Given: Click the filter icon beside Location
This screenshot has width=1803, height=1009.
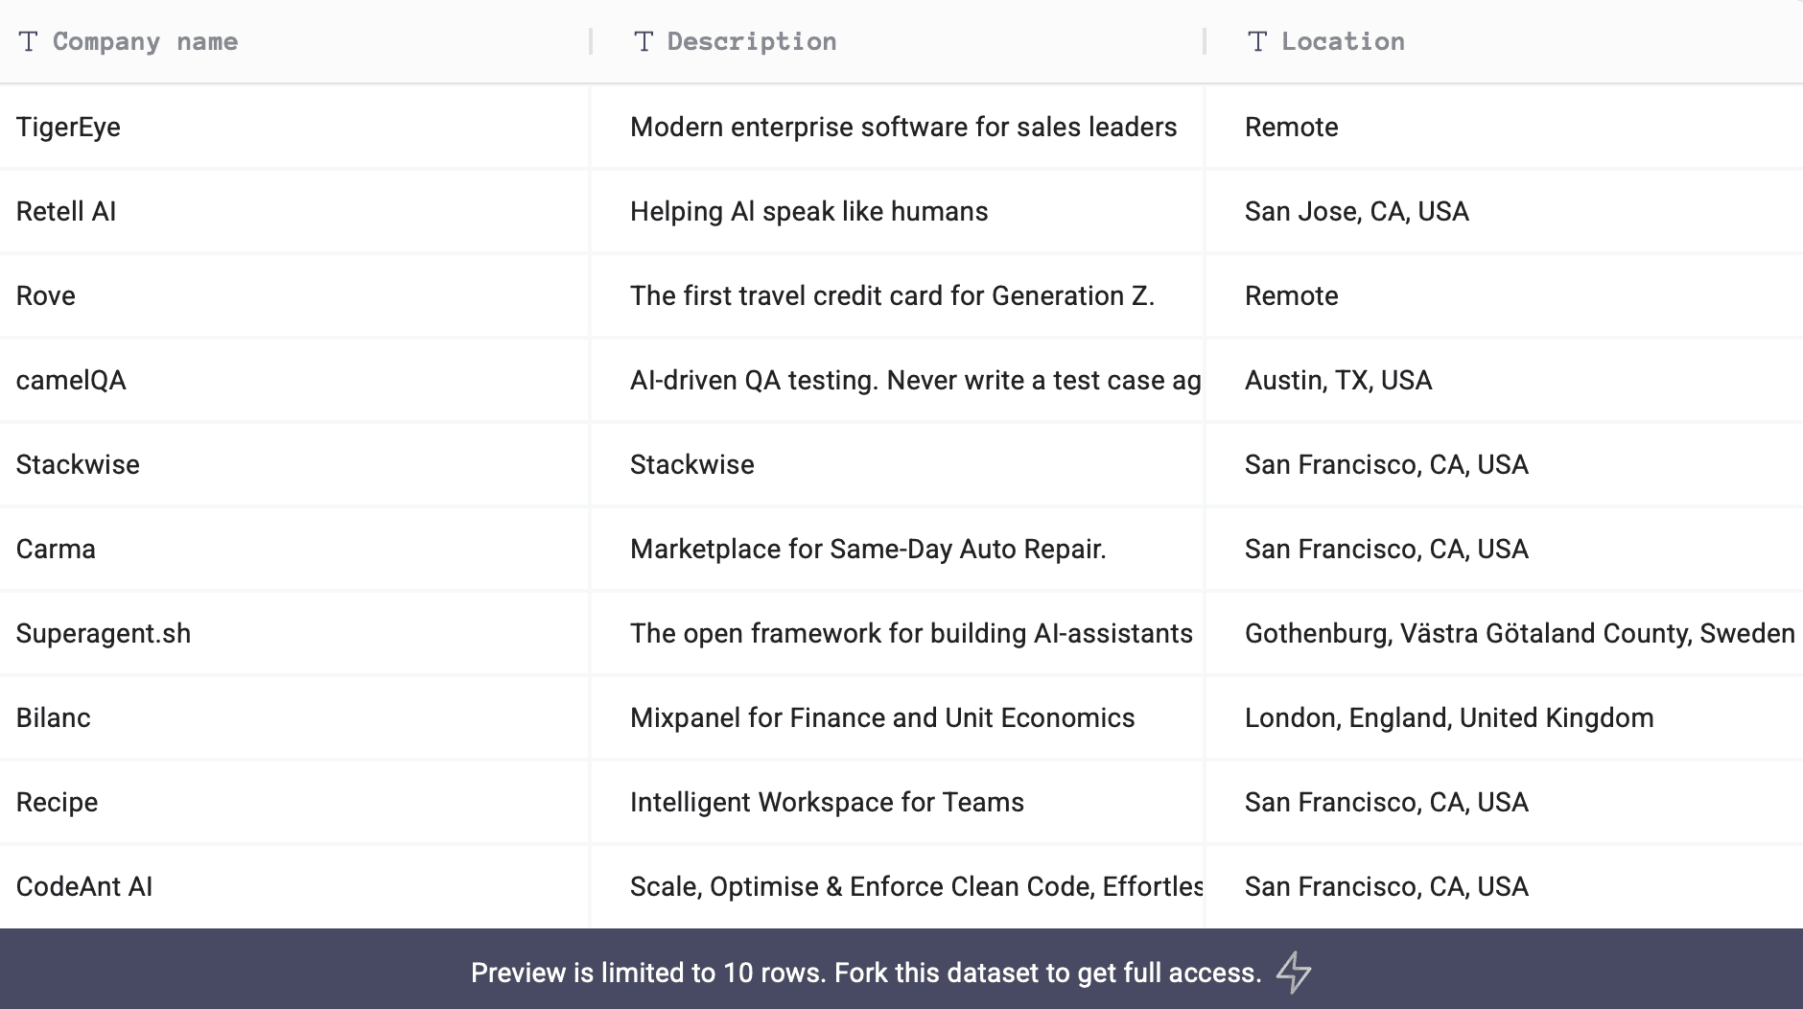Looking at the screenshot, I should (1258, 40).
